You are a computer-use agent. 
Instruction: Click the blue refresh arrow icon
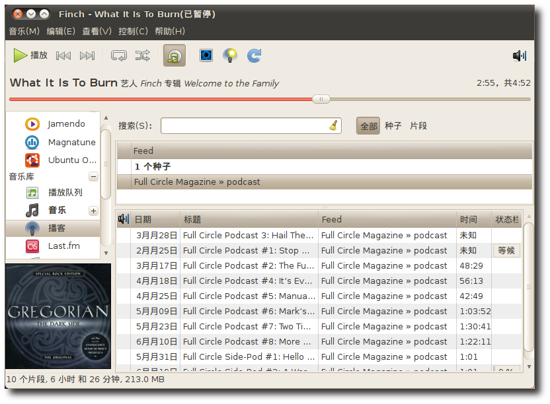coord(254,55)
